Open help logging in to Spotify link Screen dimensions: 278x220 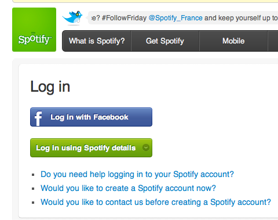point(137,174)
